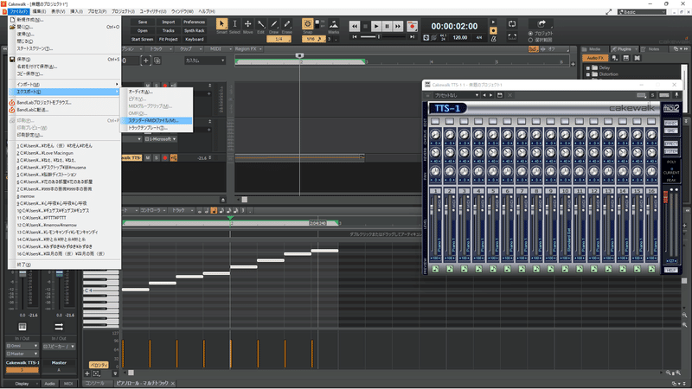Select the Smart tool arrow icon
Image resolution: width=692 pixels, height=389 pixels.
[x=221, y=24]
